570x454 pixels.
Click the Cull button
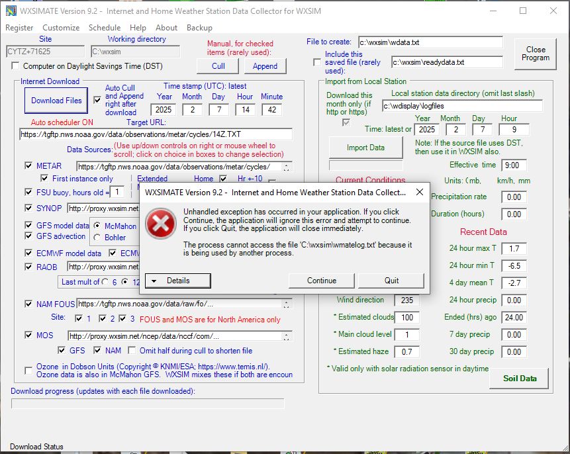point(218,66)
